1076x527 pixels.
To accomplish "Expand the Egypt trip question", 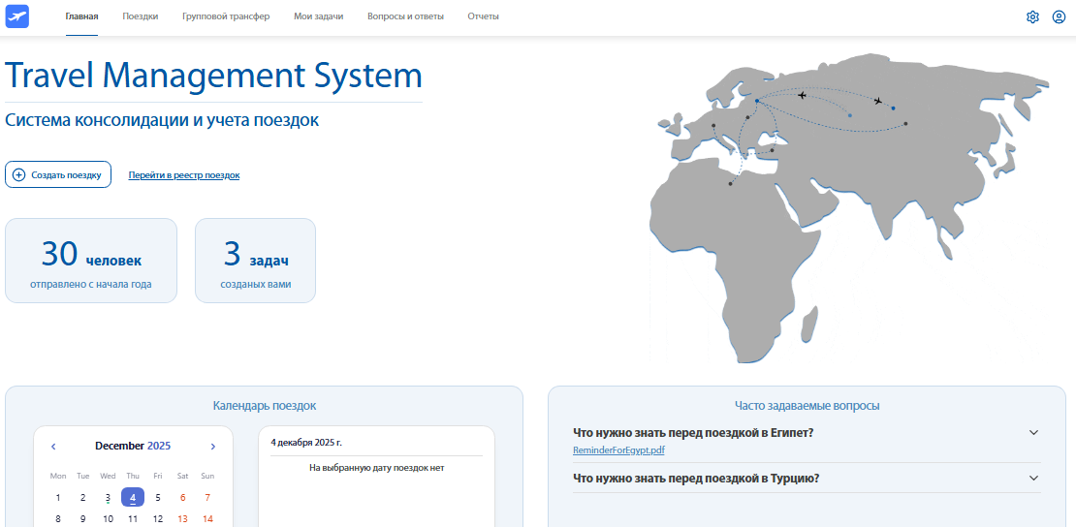I will pos(1033,432).
